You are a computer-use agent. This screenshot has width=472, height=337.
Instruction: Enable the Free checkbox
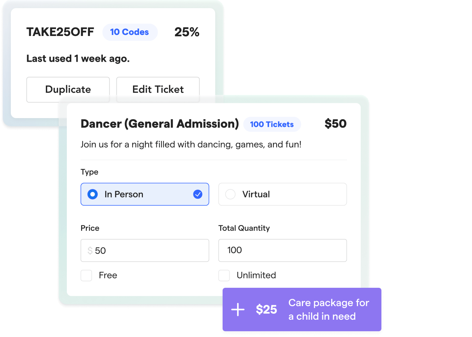86,275
